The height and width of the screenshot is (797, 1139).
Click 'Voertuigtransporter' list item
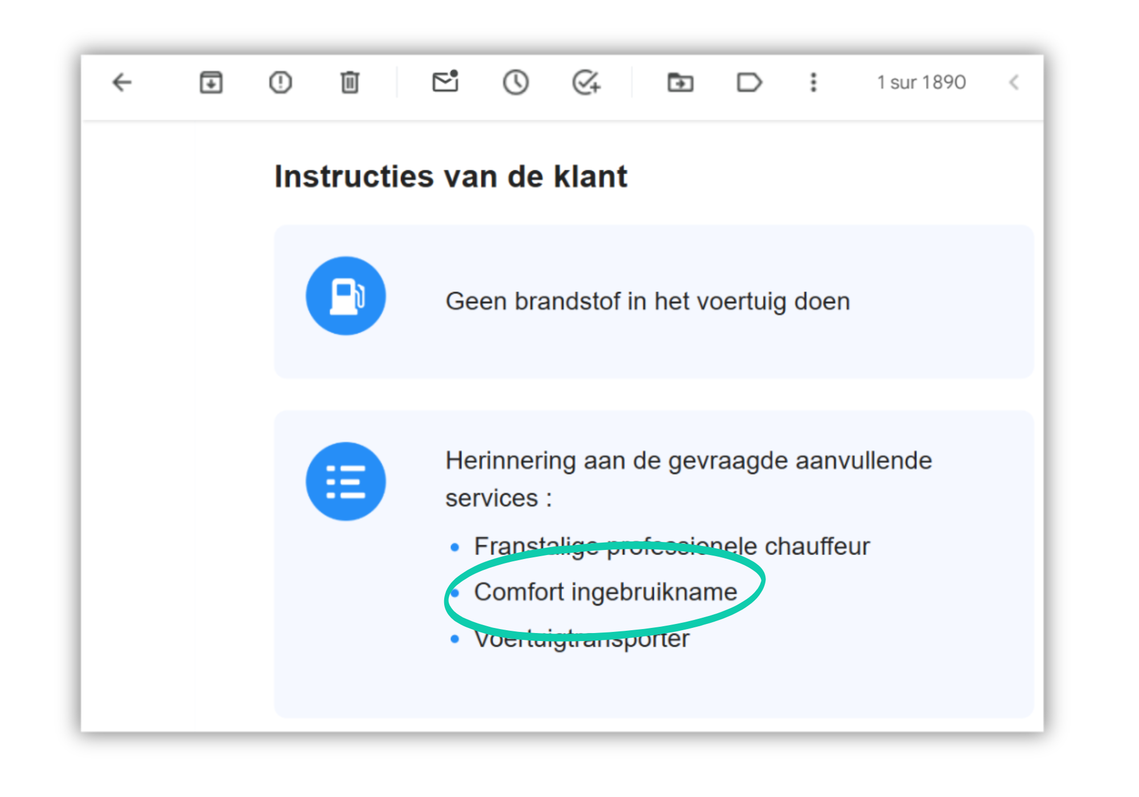coord(582,639)
